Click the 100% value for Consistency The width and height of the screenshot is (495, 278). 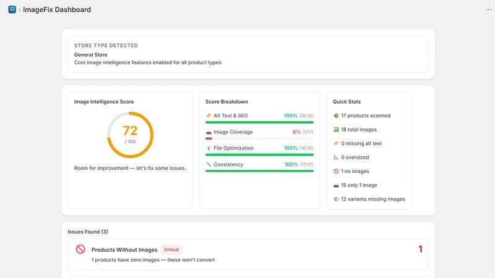(x=291, y=164)
